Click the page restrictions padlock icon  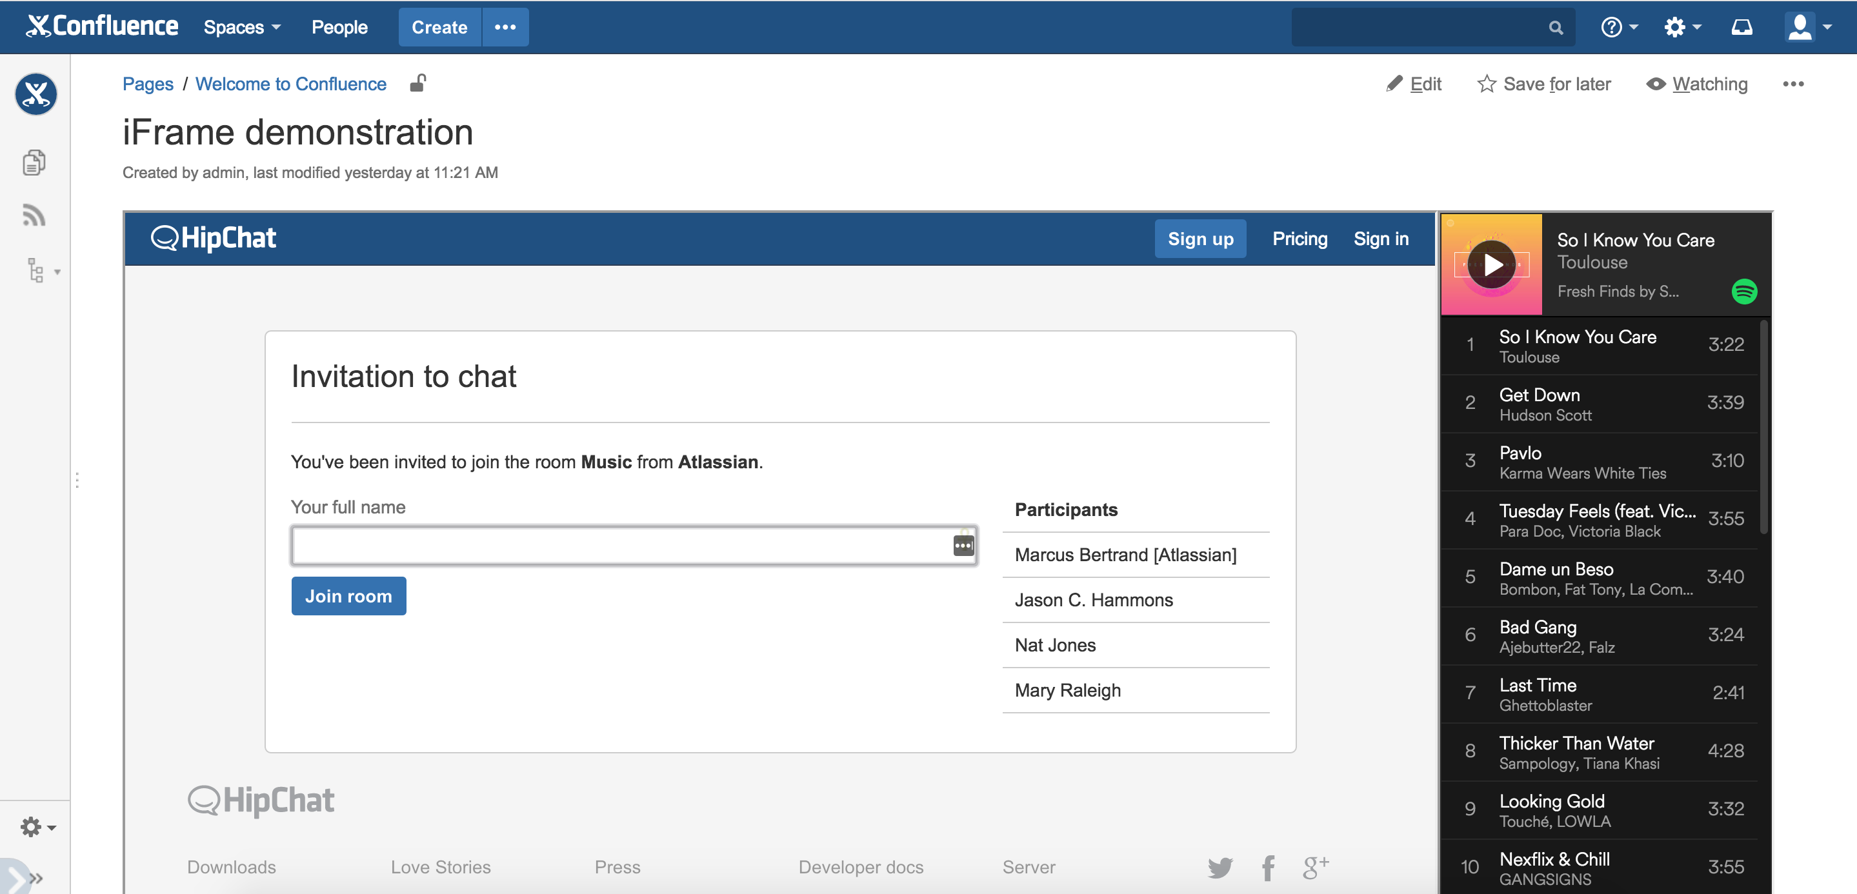(x=417, y=84)
